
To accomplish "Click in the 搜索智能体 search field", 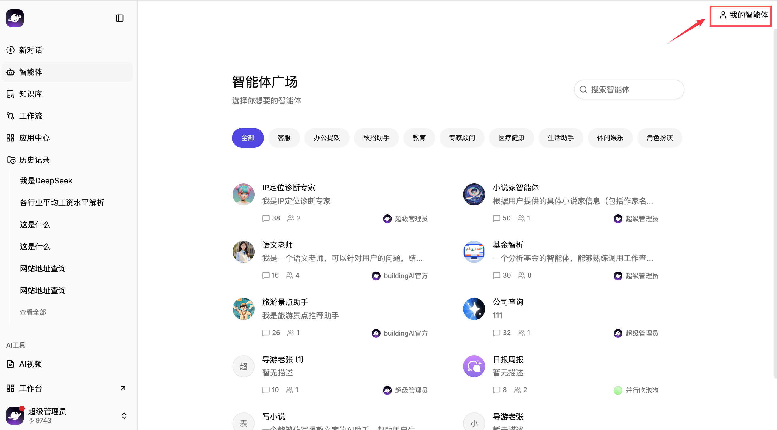I will (x=629, y=90).
